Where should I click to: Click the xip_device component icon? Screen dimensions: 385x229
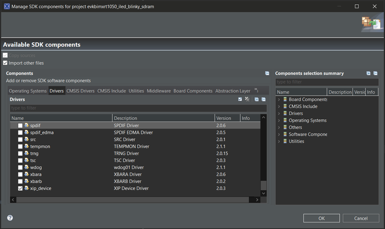point(26,188)
